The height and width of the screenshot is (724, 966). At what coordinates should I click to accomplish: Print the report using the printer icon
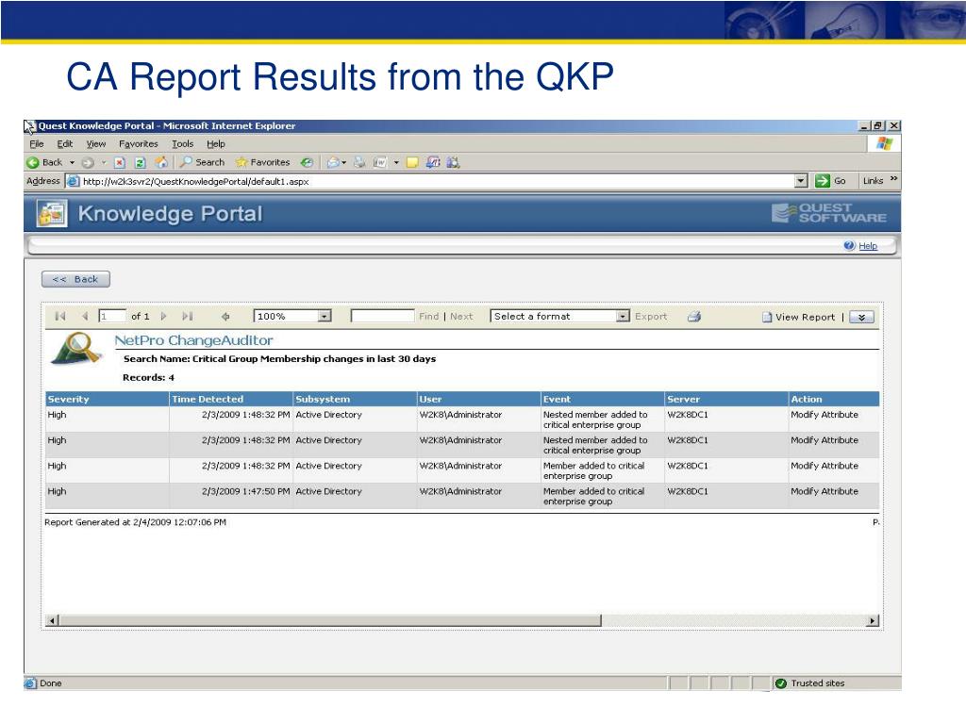click(x=694, y=317)
